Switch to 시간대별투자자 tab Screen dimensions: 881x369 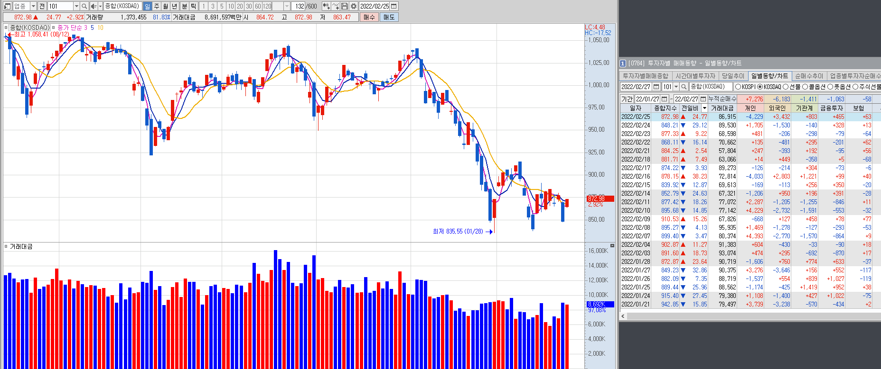695,76
